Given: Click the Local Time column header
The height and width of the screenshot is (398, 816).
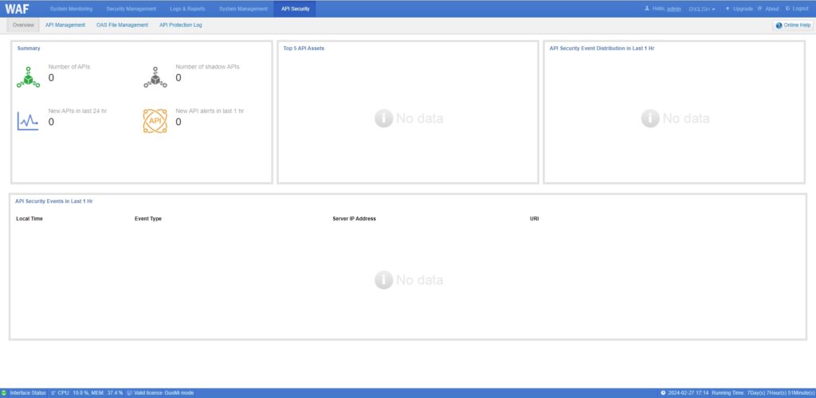Looking at the screenshot, I should (x=29, y=219).
